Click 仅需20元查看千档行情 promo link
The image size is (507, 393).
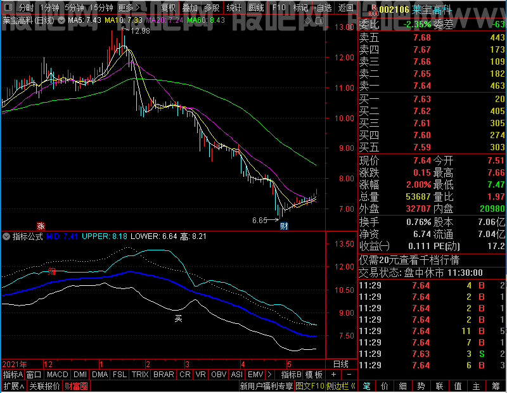click(x=409, y=260)
